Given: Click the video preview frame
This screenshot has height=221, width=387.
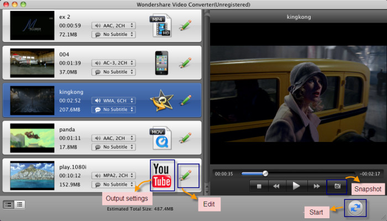Looking at the screenshot, I should click(x=299, y=93).
